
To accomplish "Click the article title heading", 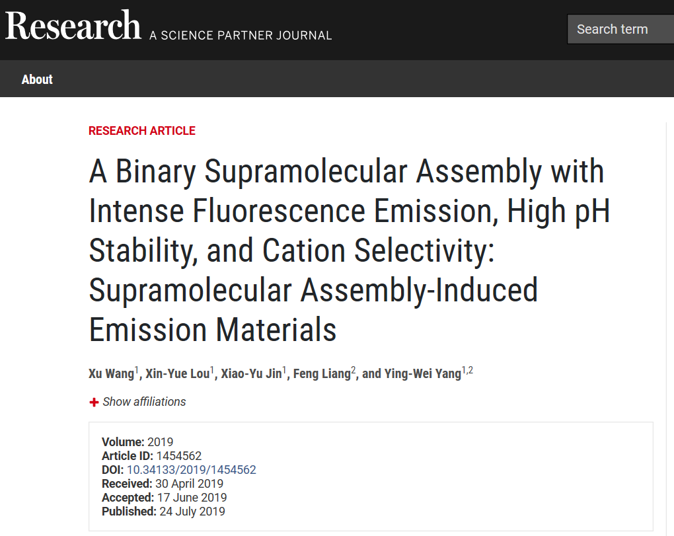I will (346, 251).
